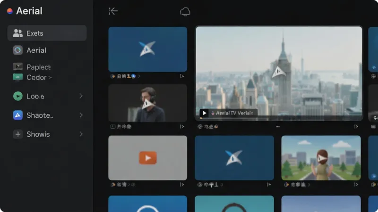Viewport: 378px width, 212px height.
Task: Expand the chevron after the lower blue logo thumbnail caption
Action: pyautogui.click(x=222, y=185)
